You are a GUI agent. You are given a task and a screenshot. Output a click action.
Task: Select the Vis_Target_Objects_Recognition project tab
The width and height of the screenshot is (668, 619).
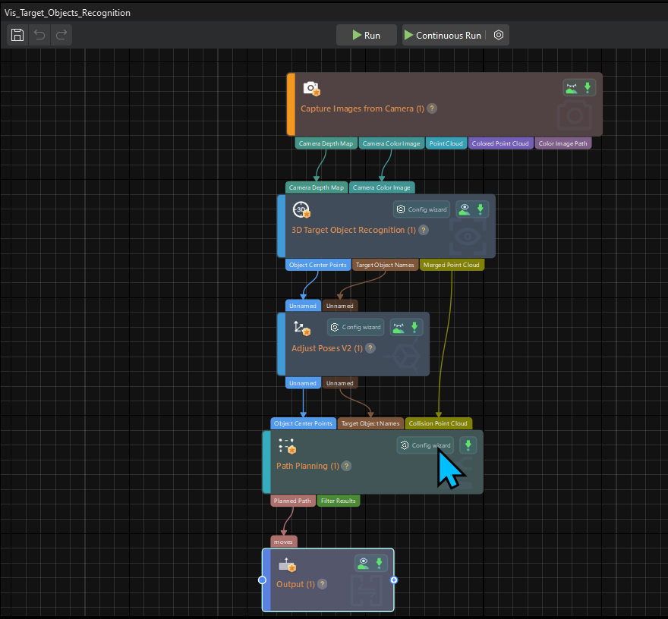[68, 13]
